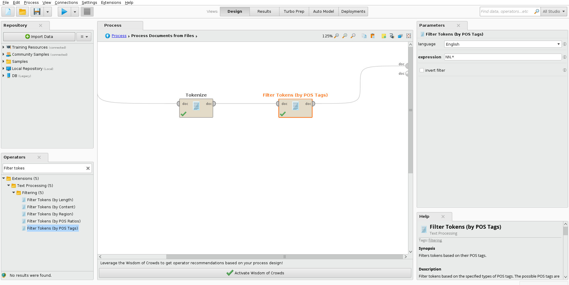Enable the invert filter checkbox
Screen dimensions: 569x285
[x=422, y=70]
